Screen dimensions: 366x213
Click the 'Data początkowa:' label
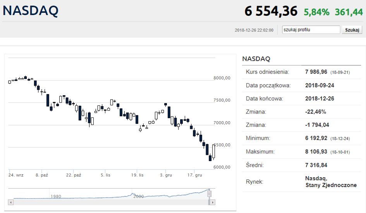pyautogui.click(x=268, y=85)
